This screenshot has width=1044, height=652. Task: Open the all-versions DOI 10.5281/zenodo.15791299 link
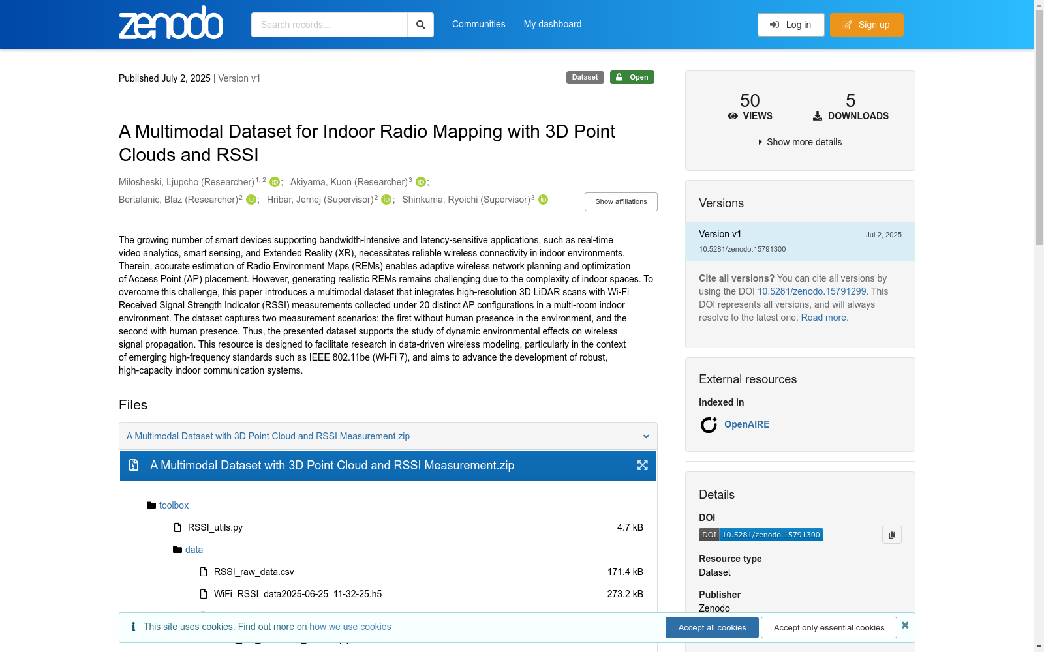click(x=812, y=291)
